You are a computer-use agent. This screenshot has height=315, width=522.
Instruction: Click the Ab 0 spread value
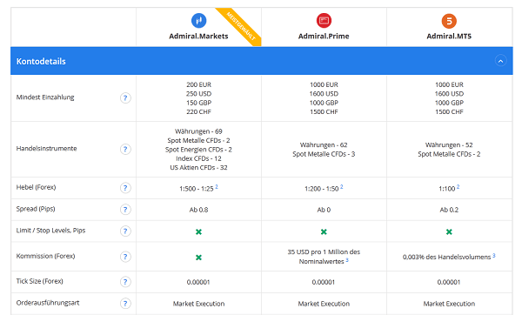coord(324,210)
